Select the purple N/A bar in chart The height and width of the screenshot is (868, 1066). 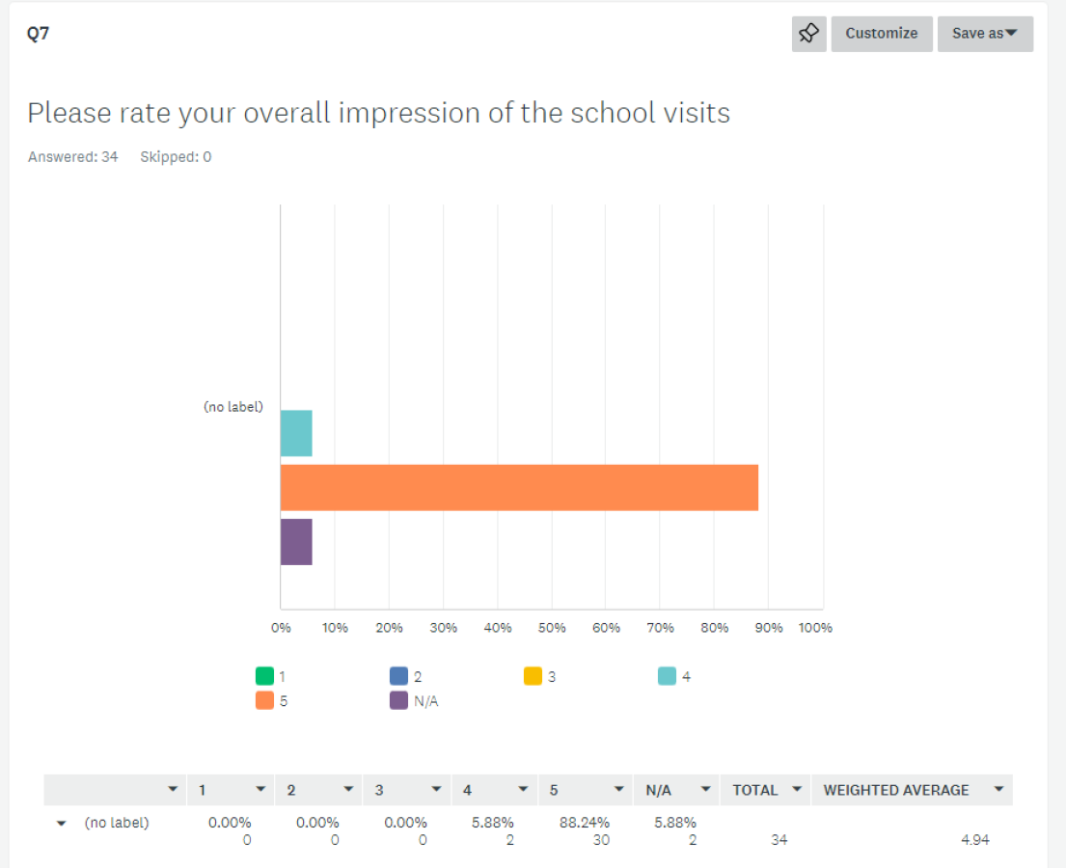(x=296, y=542)
